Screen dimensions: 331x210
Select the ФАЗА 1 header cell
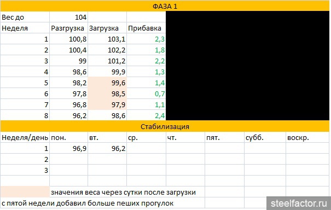click(165, 6)
